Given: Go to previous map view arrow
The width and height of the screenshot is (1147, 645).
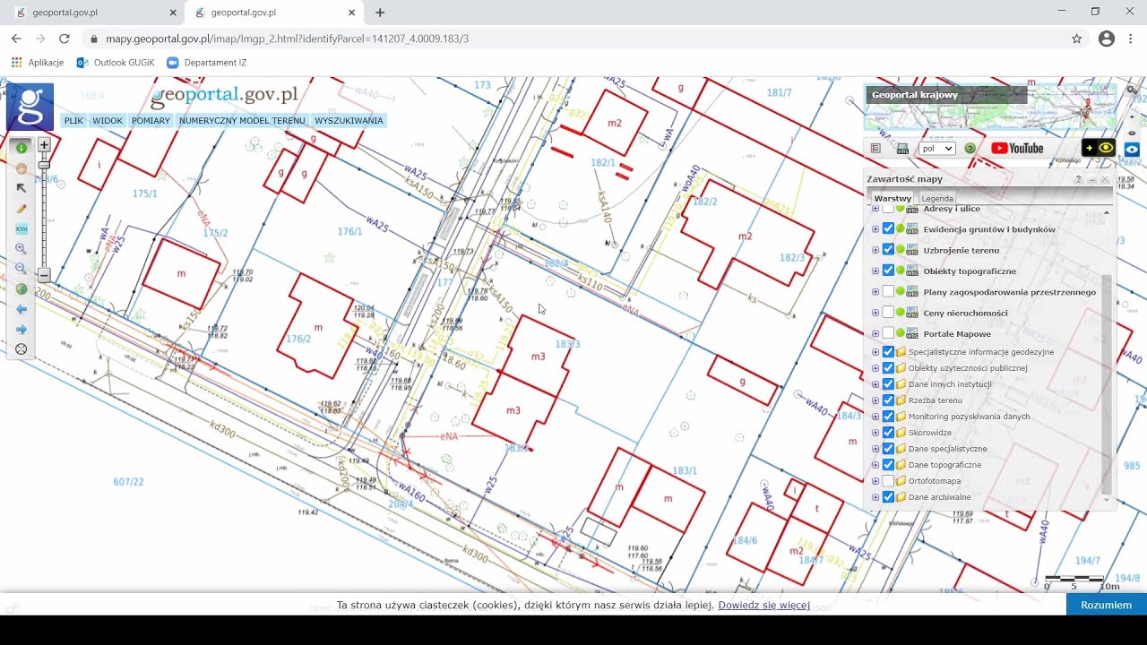Looking at the screenshot, I should coord(22,309).
